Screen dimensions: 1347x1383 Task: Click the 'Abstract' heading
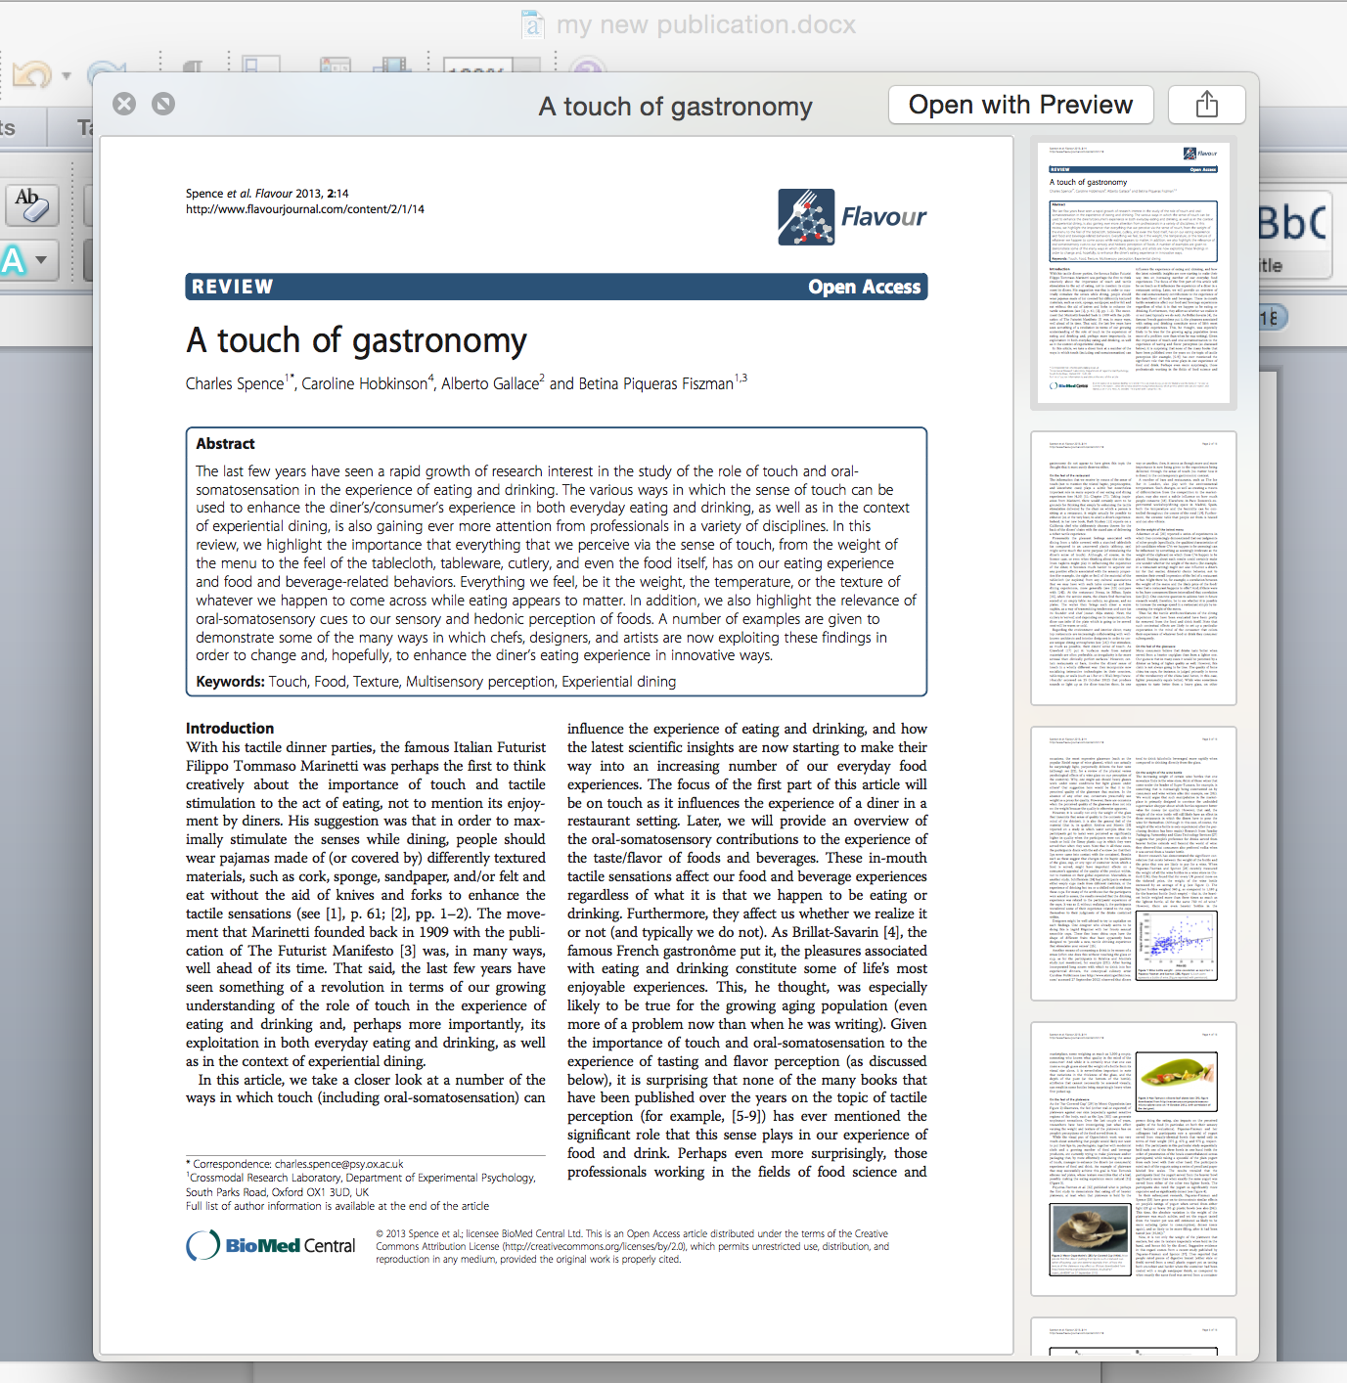(225, 444)
